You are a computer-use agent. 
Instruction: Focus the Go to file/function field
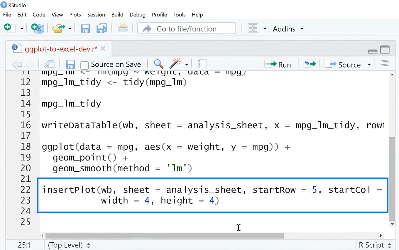coord(187,28)
